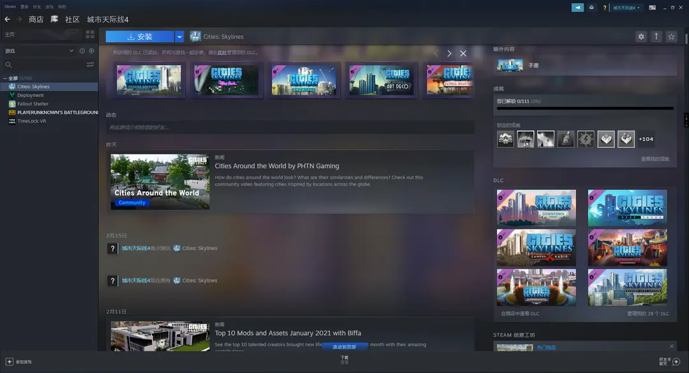689x373 pixels.
Task: Open the Steam menu
Action: click(x=10, y=6)
